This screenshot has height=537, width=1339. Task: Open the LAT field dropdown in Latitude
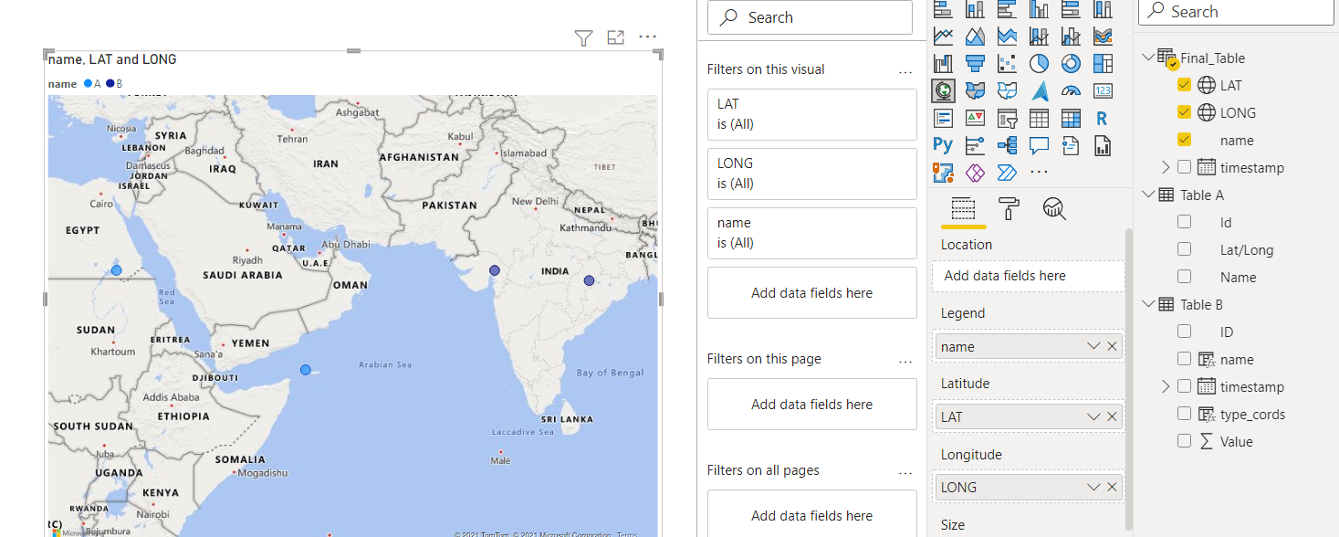[x=1093, y=416]
